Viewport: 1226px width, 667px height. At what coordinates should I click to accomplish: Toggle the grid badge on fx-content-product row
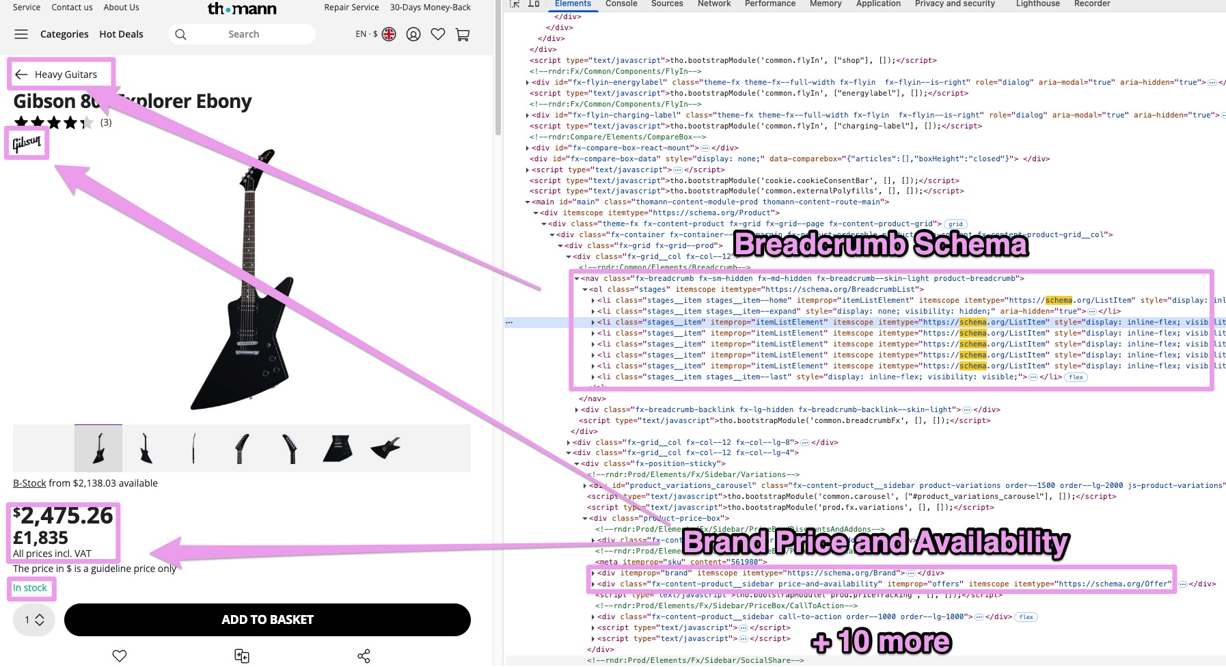[x=955, y=224]
